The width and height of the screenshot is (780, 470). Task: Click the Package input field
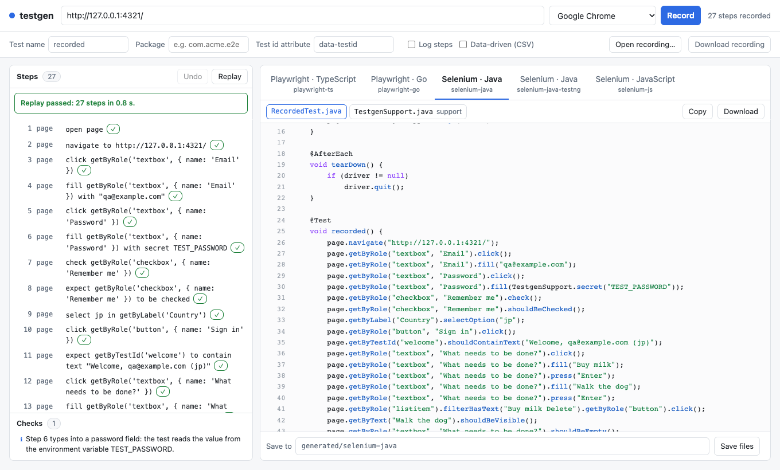click(x=209, y=45)
